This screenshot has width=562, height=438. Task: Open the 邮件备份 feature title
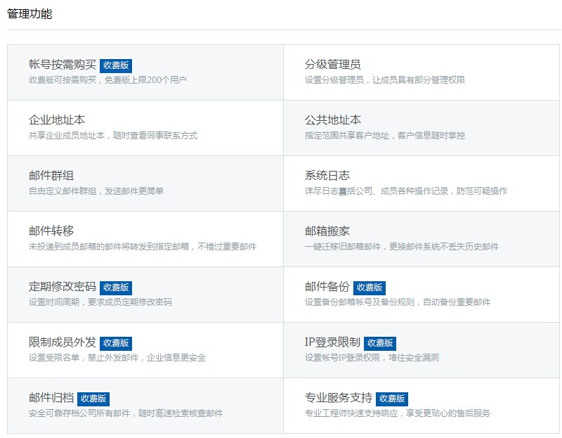click(327, 287)
